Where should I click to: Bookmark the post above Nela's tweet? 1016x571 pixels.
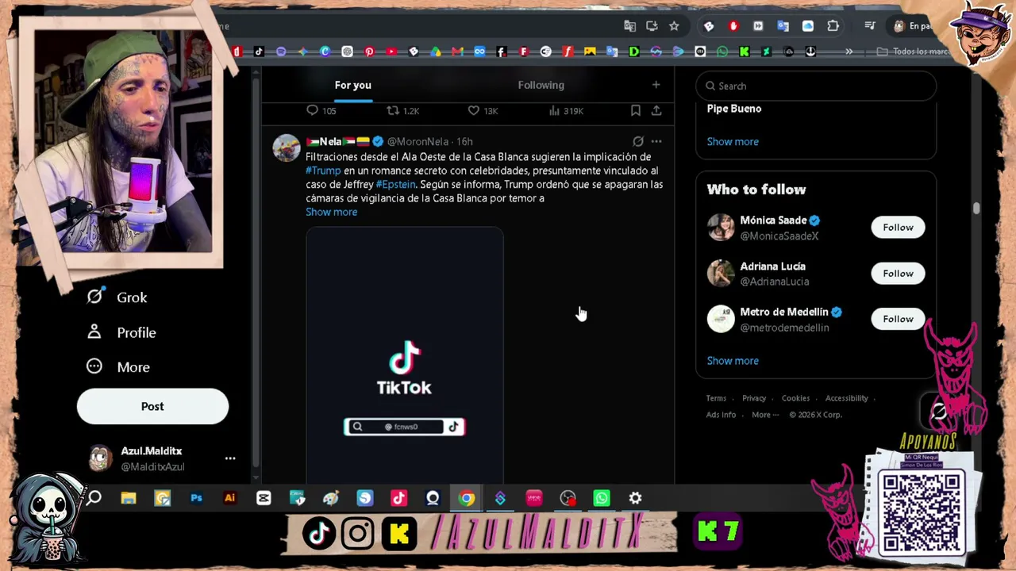click(x=636, y=111)
